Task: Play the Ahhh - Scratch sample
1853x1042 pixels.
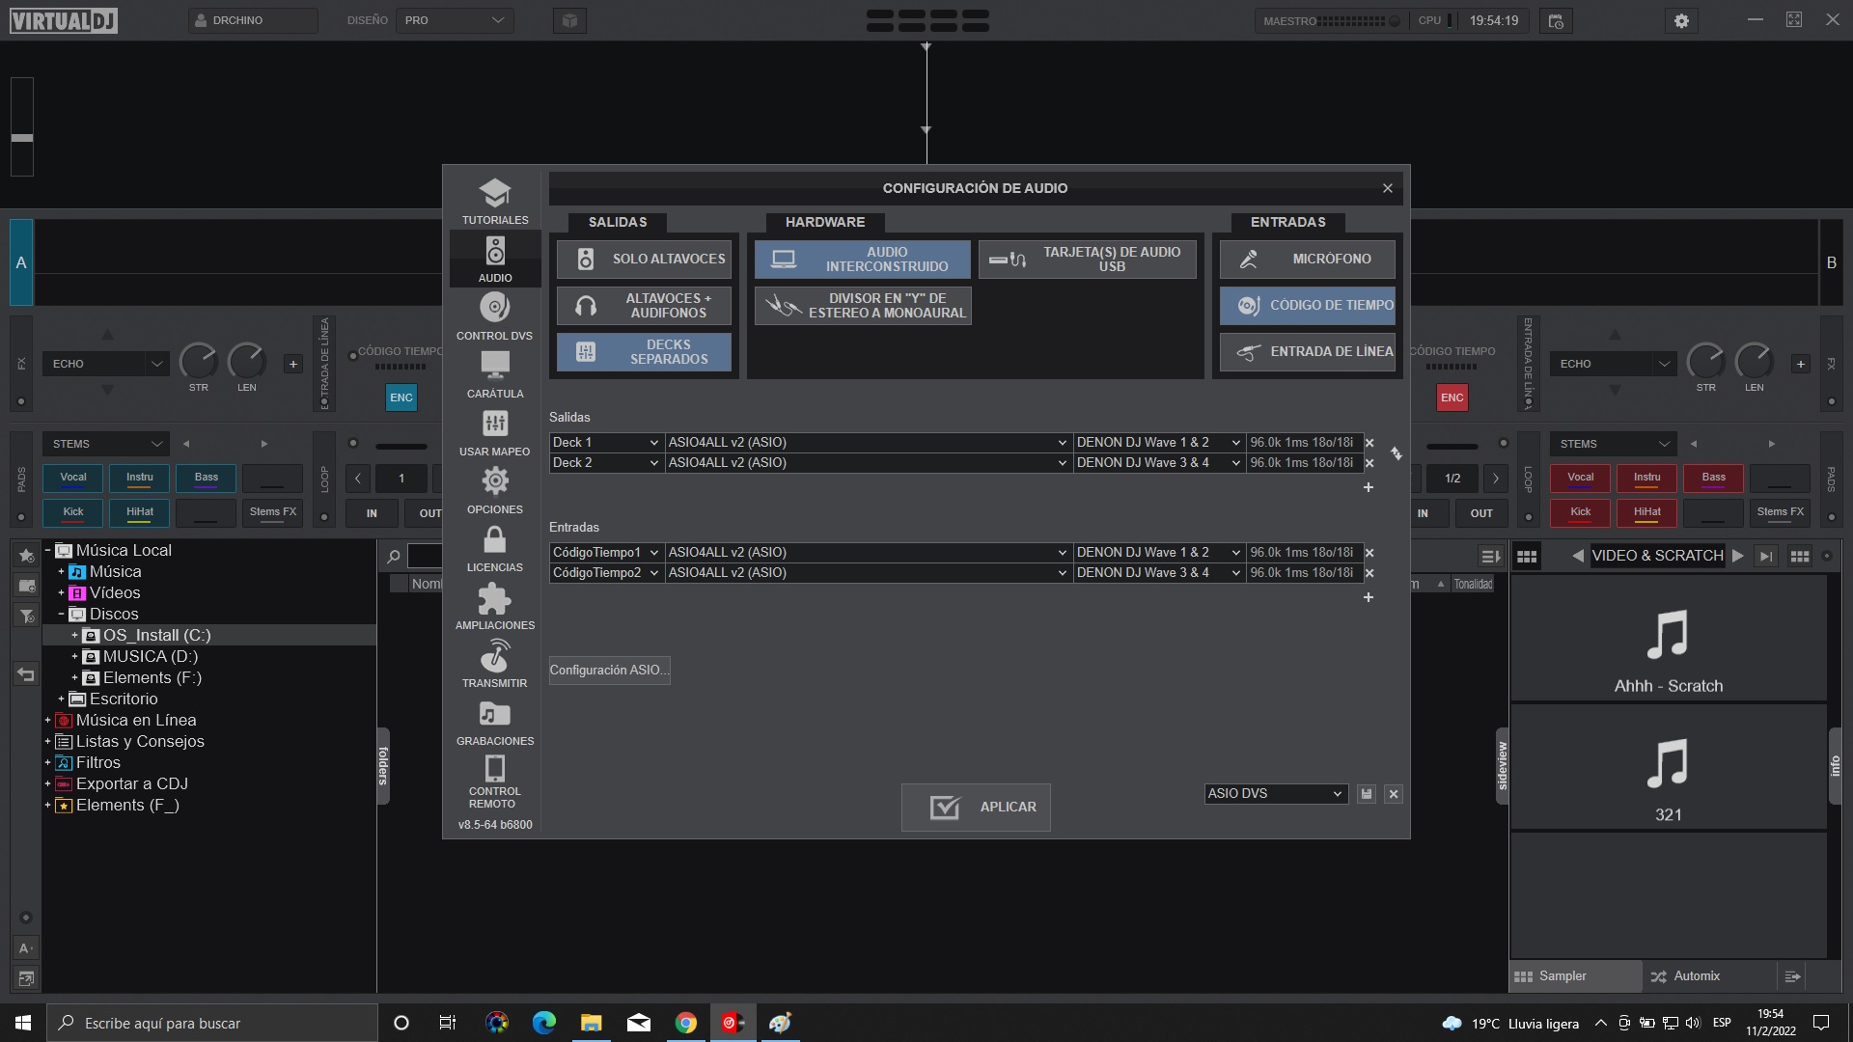Action: tap(1669, 637)
